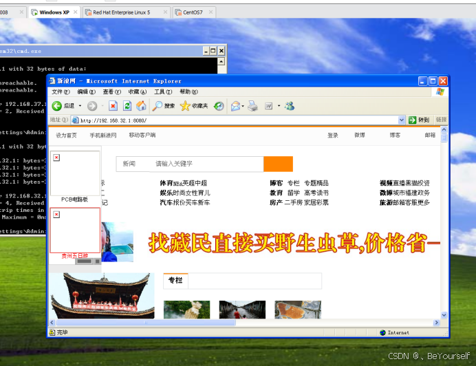Expand the address bar URL dropdown
476x366 pixels.
pyautogui.click(x=401, y=120)
